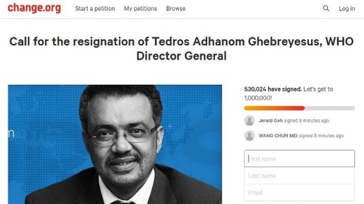Click WANG CHUN MEI's avatar icon
The width and height of the screenshot is (364, 204).
coord(250,136)
